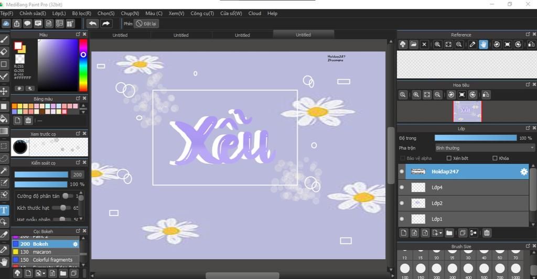Hide the Hoidap247 layer
Screen dimensions: 537x279
point(402,171)
